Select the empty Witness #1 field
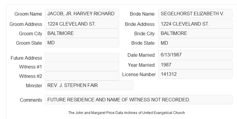237x119 pixels. 82,66
